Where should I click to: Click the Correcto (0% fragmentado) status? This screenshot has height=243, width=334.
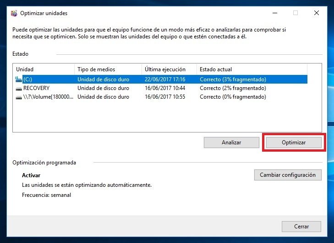point(233,97)
